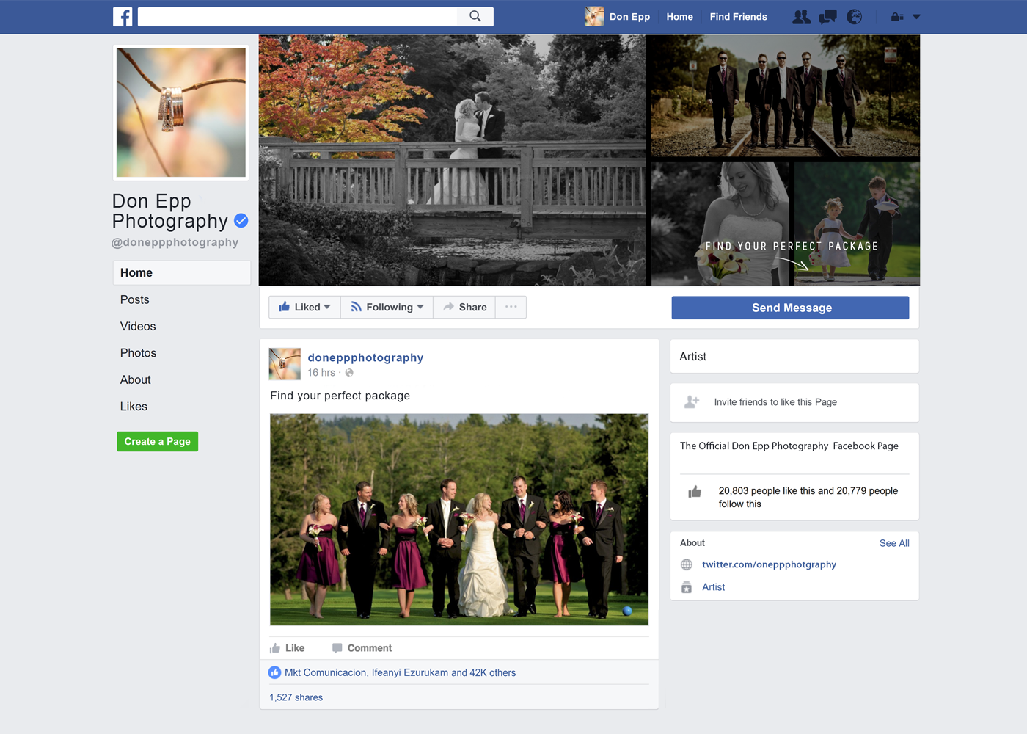Open the wedding party post photo
Screen dimensions: 1027x734
tap(459, 520)
